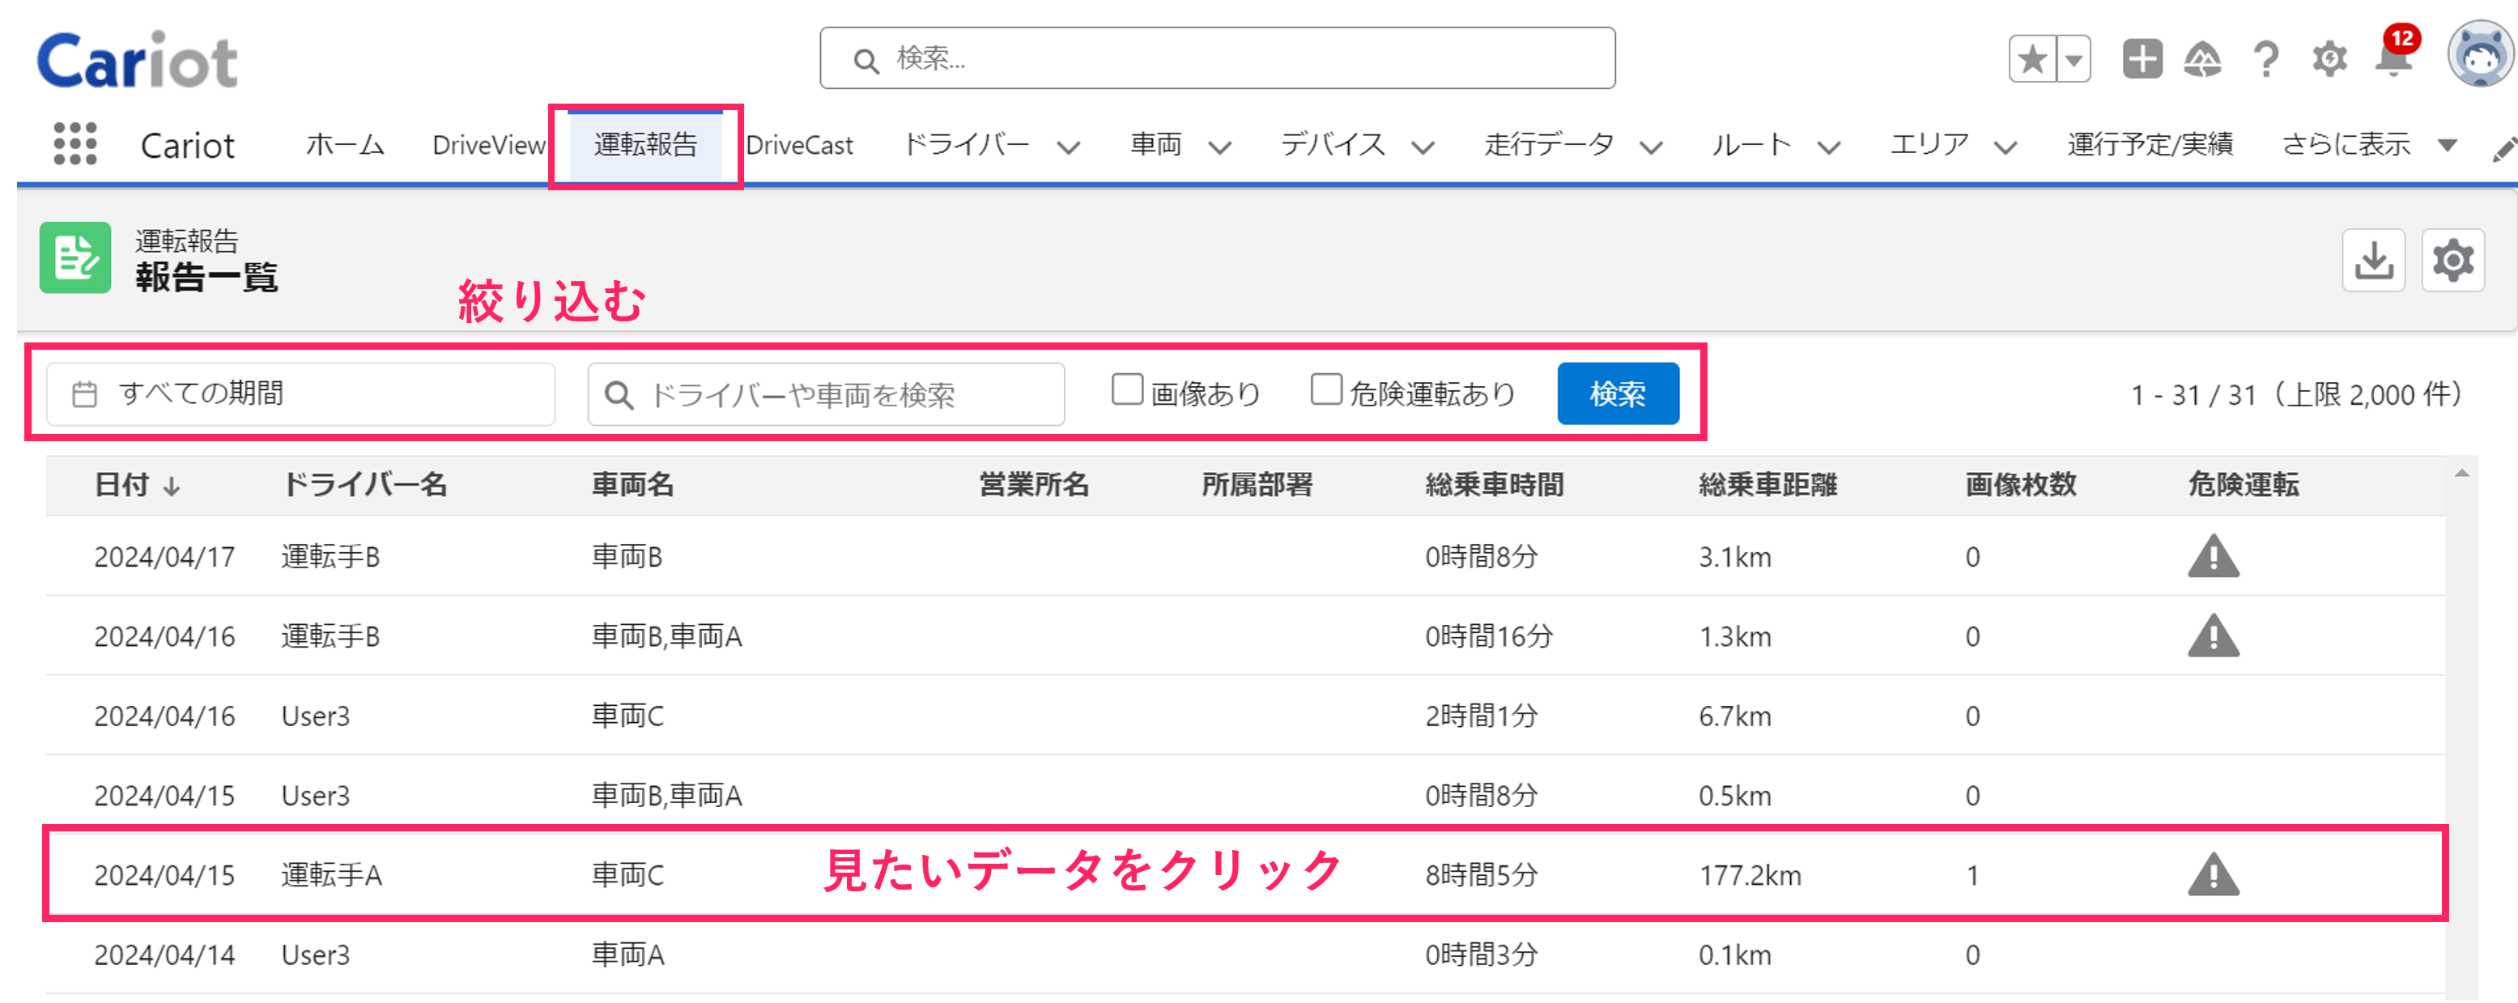Click User3 in the 2024/04/14 row

point(315,955)
